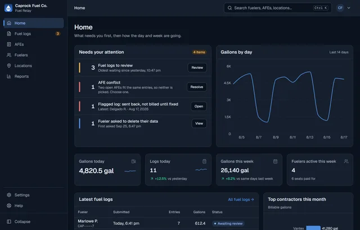This screenshot has height=230, width=360.
Task: Click the Fuelers active count 4
Action: point(294,171)
